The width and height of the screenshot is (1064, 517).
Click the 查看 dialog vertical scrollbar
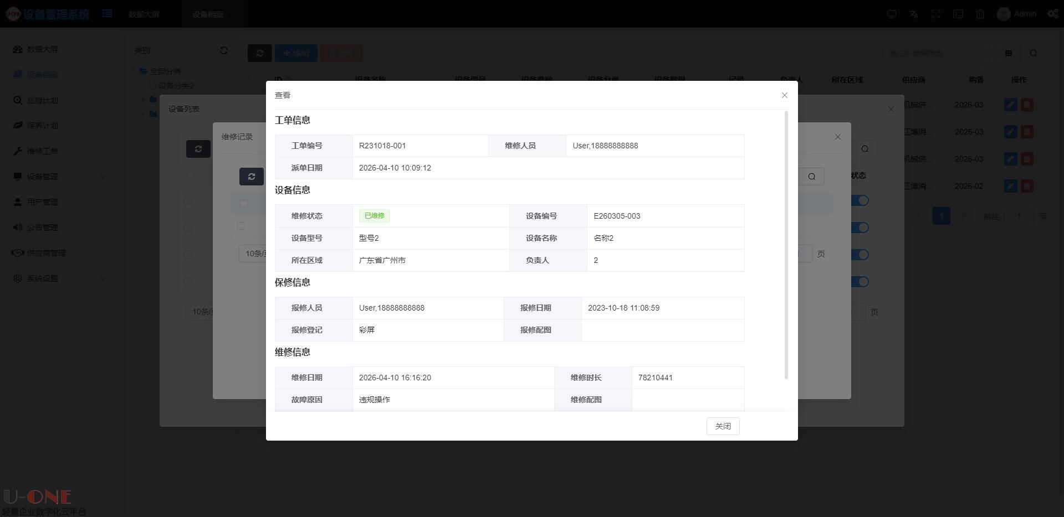pos(786,245)
